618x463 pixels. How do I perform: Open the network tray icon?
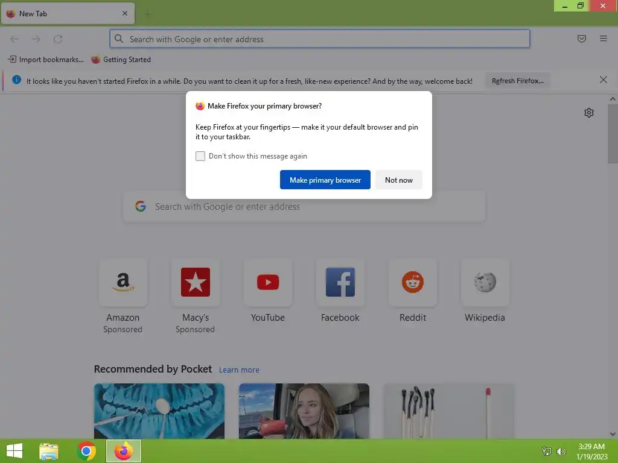pyautogui.click(x=546, y=452)
